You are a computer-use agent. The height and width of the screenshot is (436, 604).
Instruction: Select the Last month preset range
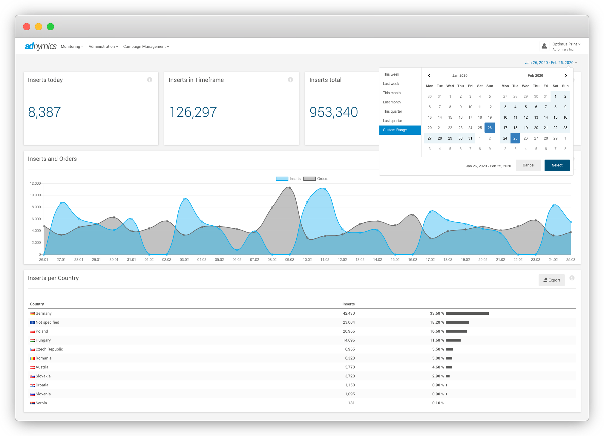pyautogui.click(x=392, y=102)
